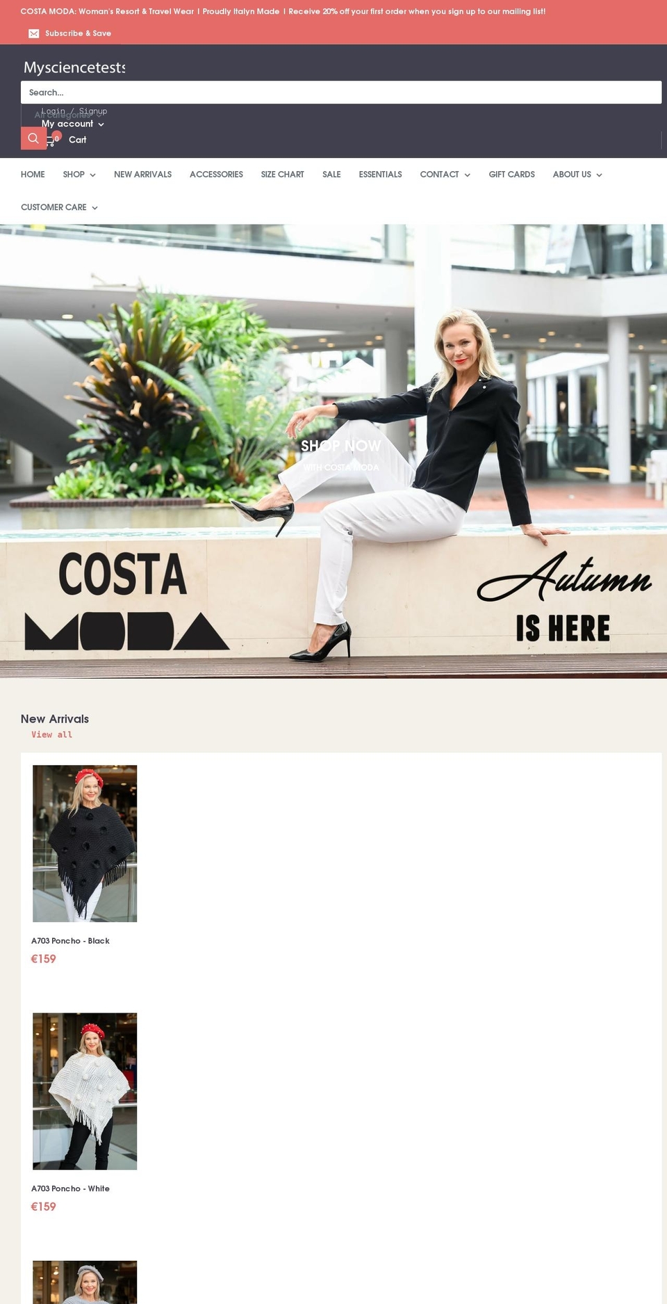Viewport: 667px width, 1304px height.
Task: Open the NEW ARRIVALS menu item
Action: point(142,175)
